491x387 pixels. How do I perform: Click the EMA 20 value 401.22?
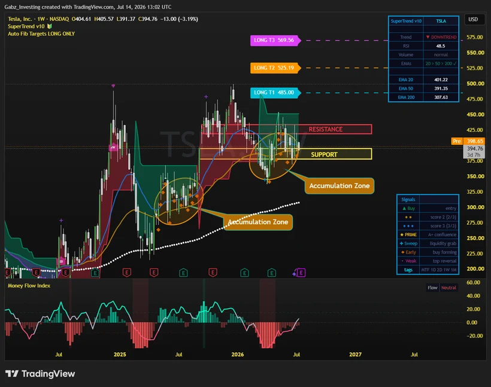tap(441, 80)
